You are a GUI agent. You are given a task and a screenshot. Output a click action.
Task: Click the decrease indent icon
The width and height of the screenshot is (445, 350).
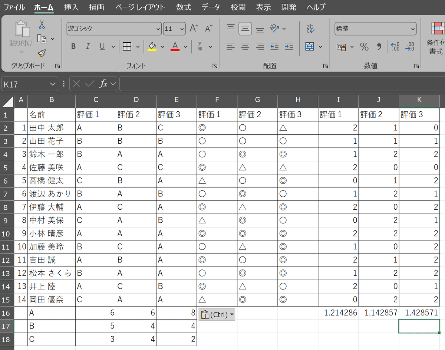(x=274, y=46)
